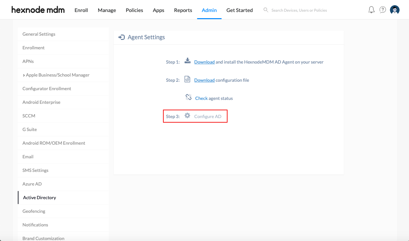Click the Step 1: label
The height and width of the screenshot is (241, 409).
(x=173, y=62)
